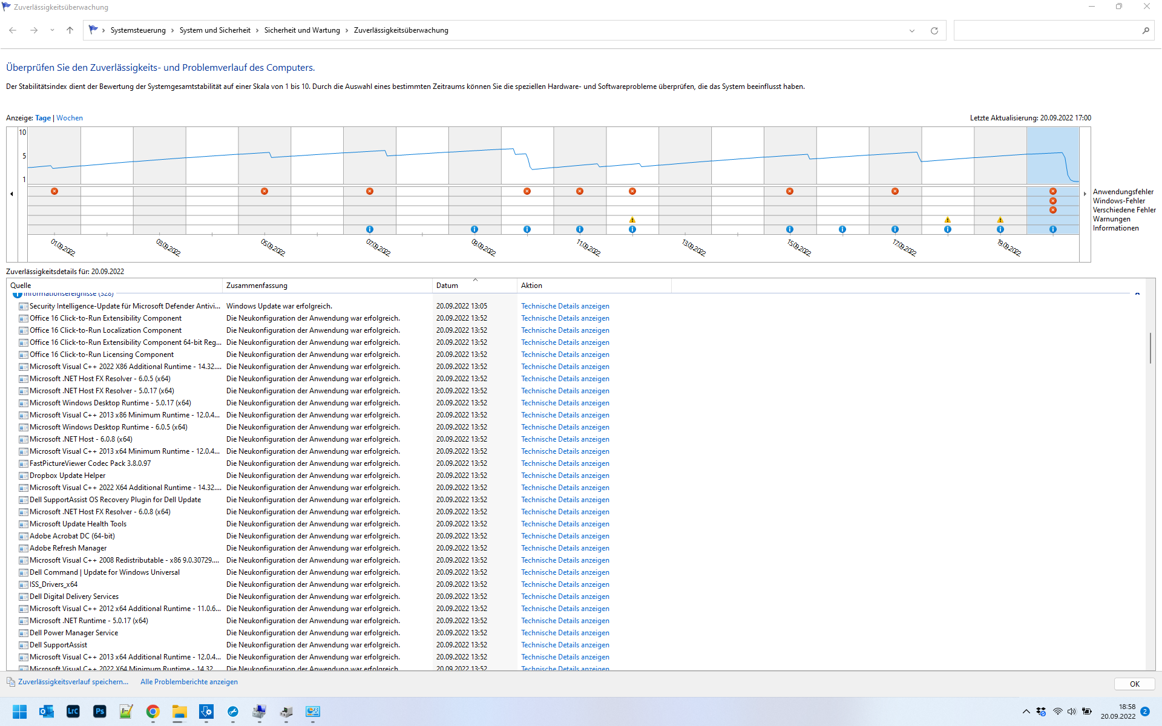Click Windows-Fehler error icon on 20.09.2022

click(1052, 201)
